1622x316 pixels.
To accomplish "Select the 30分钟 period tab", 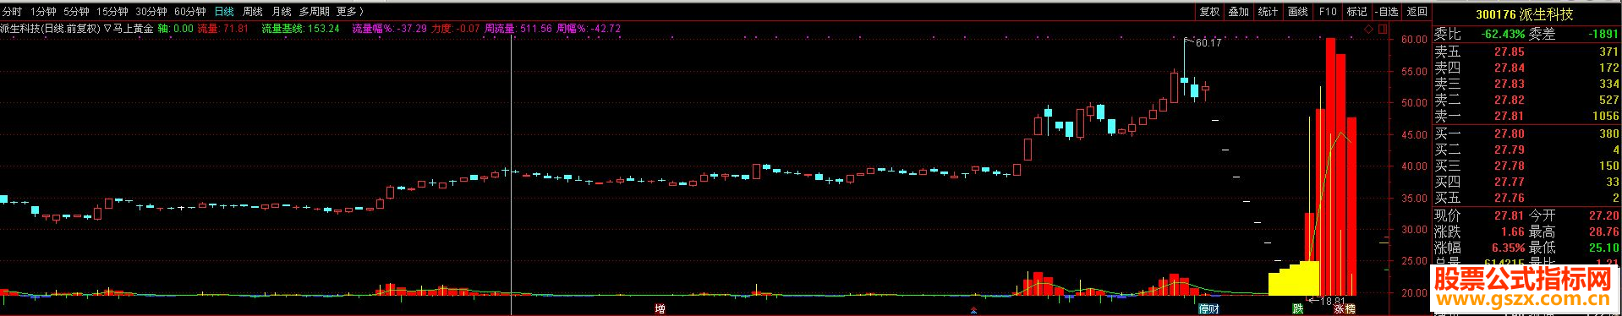I will pyautogui.click(x=151, y=12).
